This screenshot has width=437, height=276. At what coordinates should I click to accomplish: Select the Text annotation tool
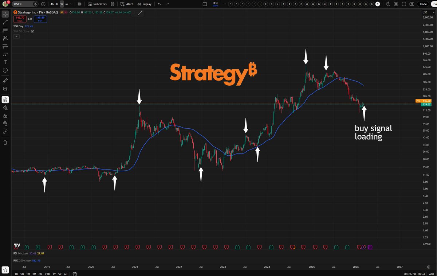pos(5,62)
